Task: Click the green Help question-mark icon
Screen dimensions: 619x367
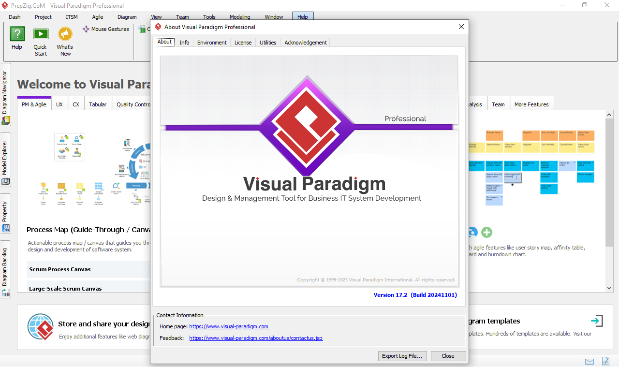Action: pos(17,34)
